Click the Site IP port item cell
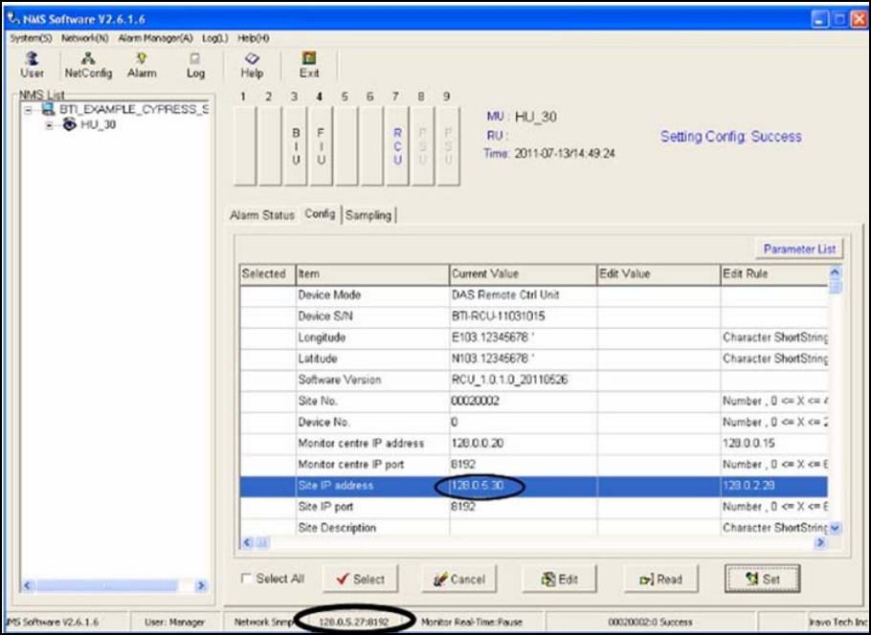The image size is (871, 635). pos(372,507)
